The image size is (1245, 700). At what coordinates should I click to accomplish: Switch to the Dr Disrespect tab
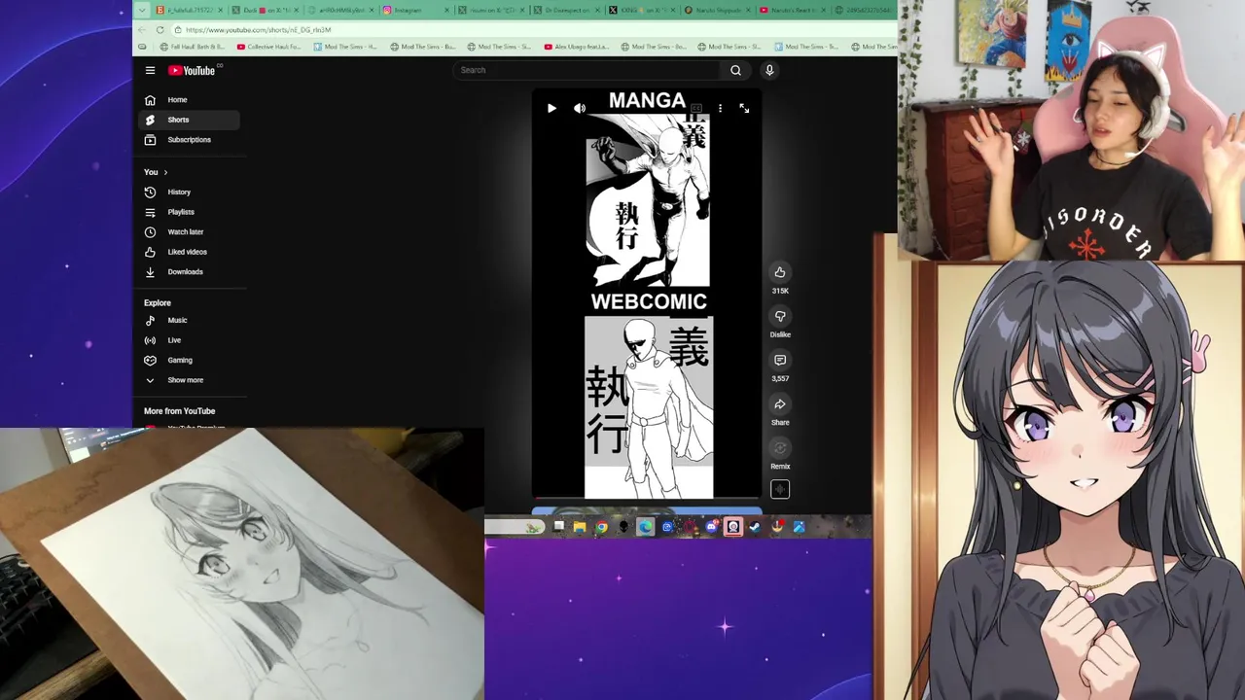[566, 11]
